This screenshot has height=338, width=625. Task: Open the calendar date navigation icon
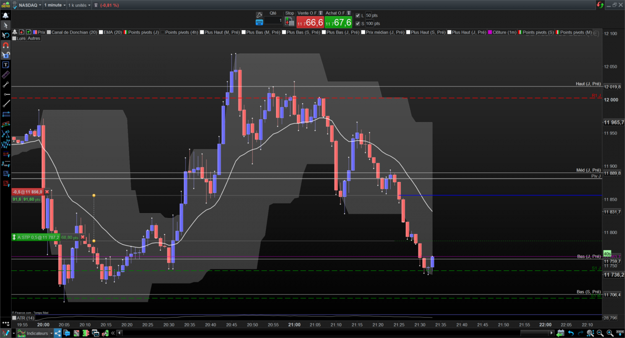tap(560, 333)
